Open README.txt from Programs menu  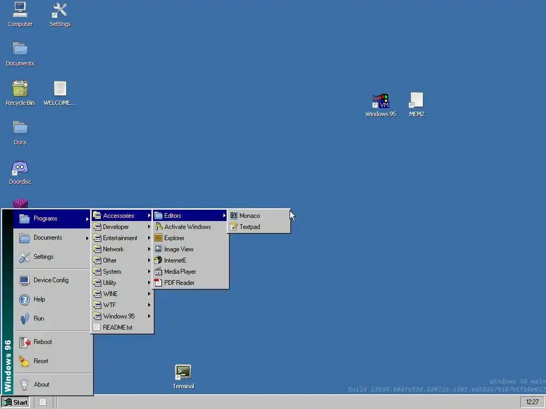click(x=122, y=328)
